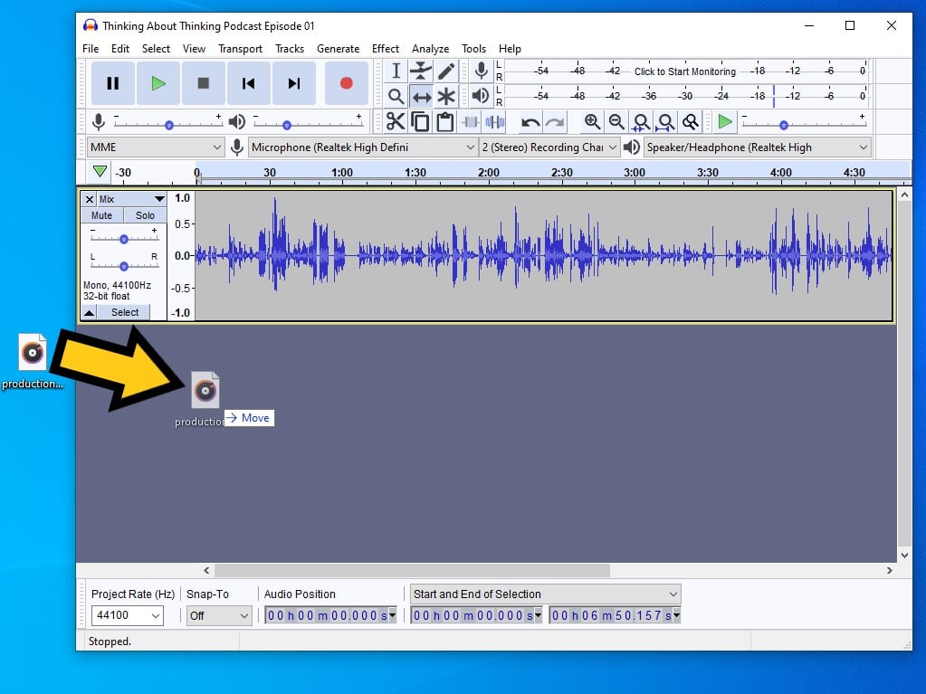This screenshot has width=926, height=694.
Task: Select the Multi-tool asterisk icon
Action: [445, 97]
